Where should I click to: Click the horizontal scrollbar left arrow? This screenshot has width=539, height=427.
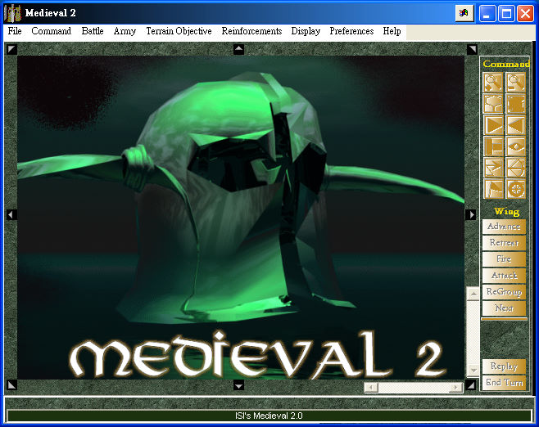(x=371, y=387)
